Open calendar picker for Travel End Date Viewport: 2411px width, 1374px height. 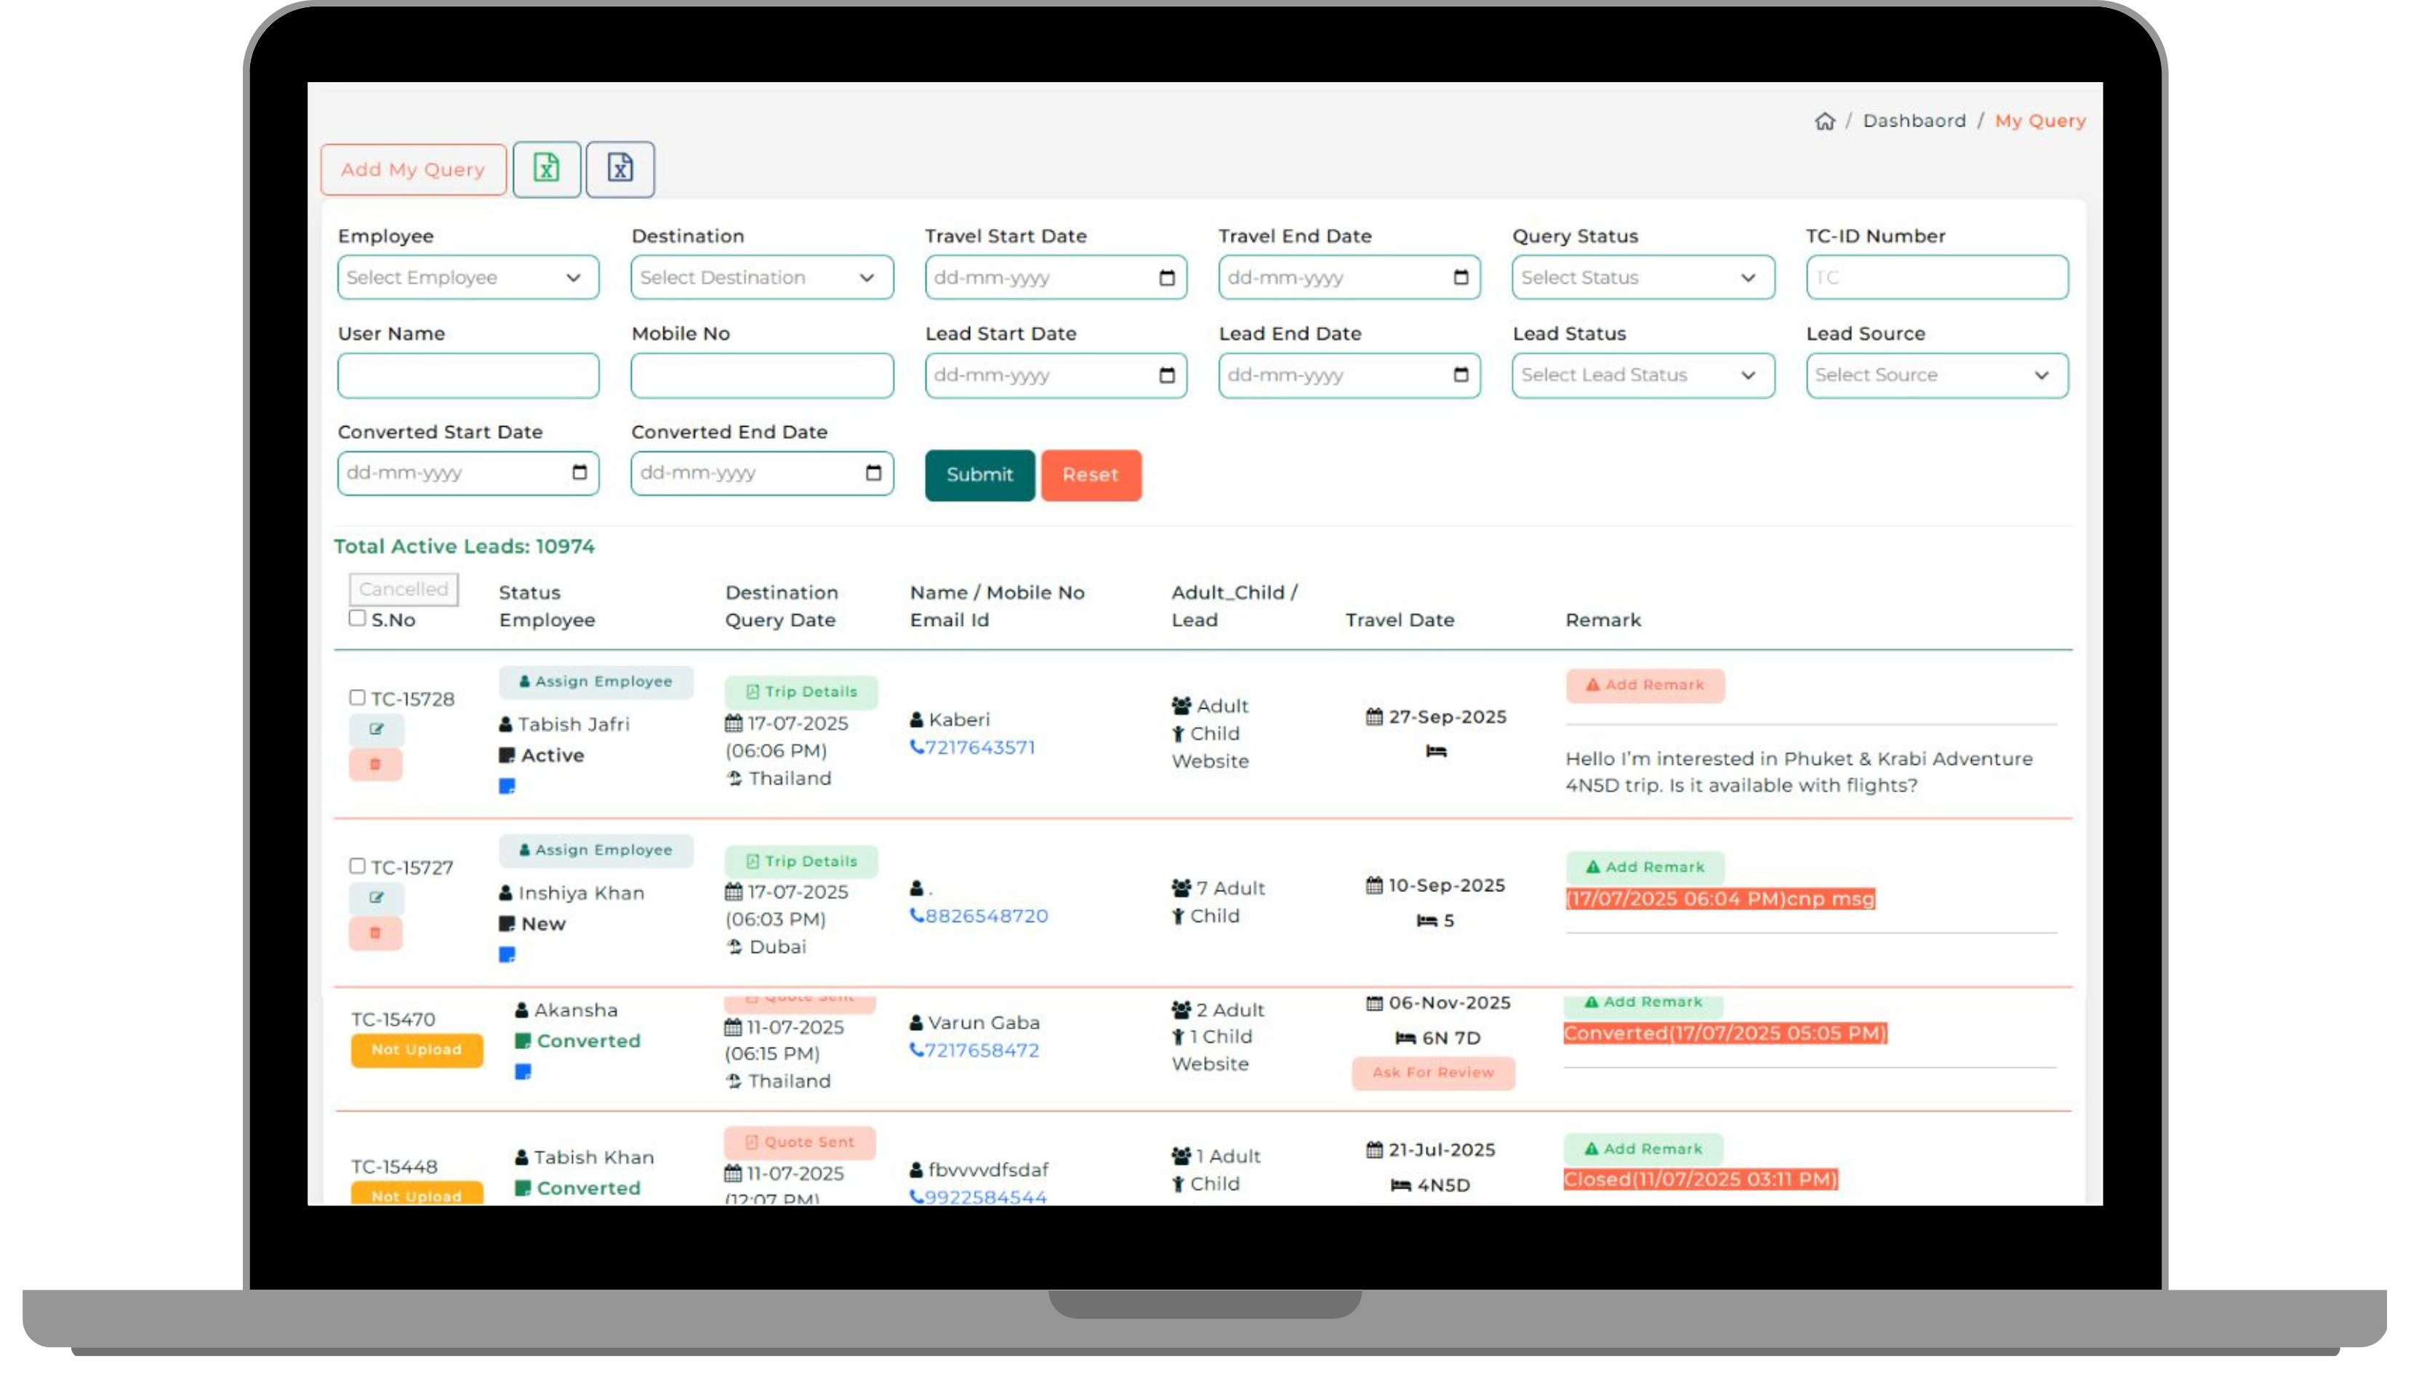tap(1461, 278)
